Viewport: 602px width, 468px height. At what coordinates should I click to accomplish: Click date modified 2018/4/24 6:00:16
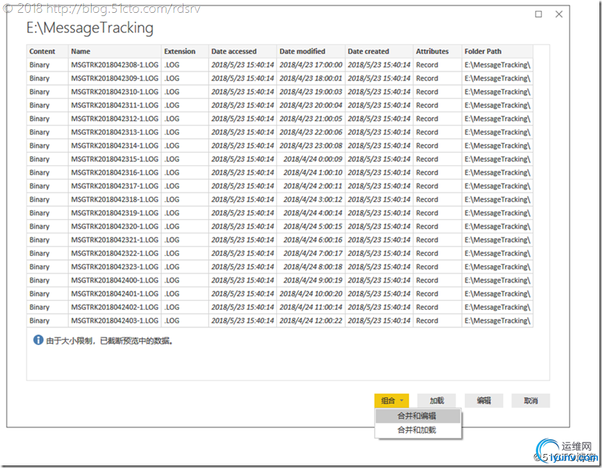coord(313,240)
